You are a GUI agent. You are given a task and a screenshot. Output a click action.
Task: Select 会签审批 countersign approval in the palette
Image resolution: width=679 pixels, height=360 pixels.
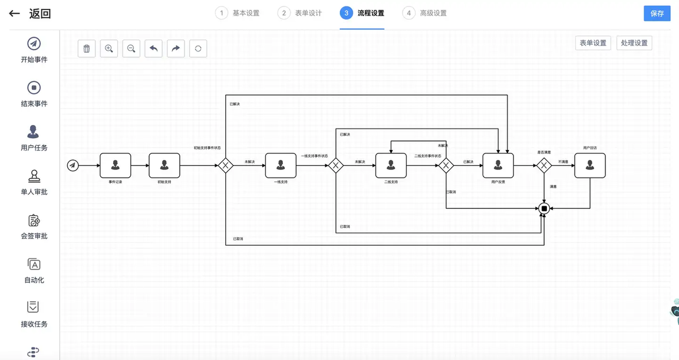pos(34,227)
